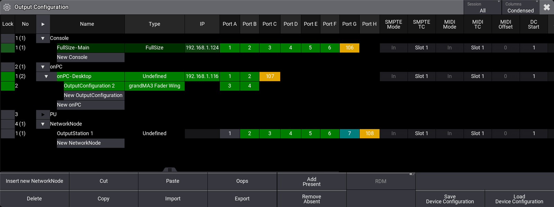Click MIDI TC Slot 1 for OutputStation 1
The height and width of the screenshot is (207, 554).
pos(477,134)
